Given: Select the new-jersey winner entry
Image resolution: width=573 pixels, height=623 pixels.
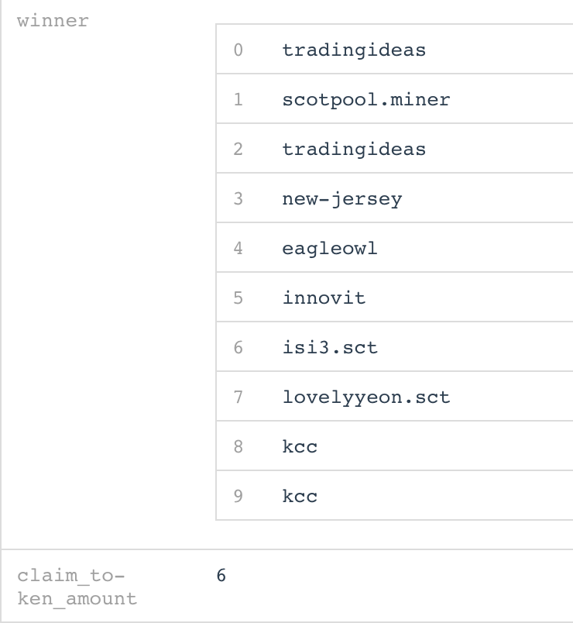Looking at the screenshot, I should 342,198.
